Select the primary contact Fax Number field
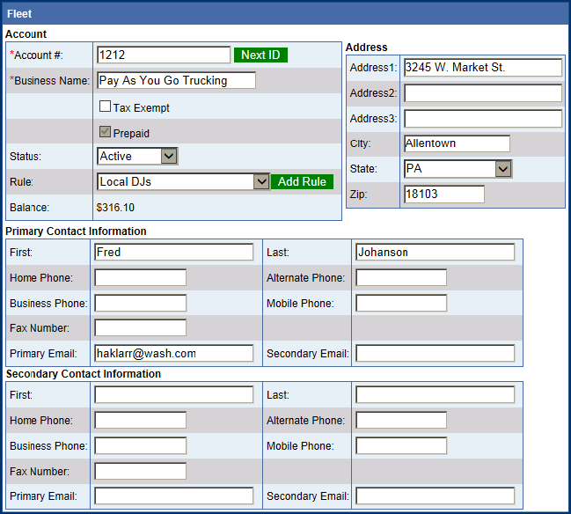Image resolution: width=571 pixels, height=514 pixels. (x=141, y=327)
